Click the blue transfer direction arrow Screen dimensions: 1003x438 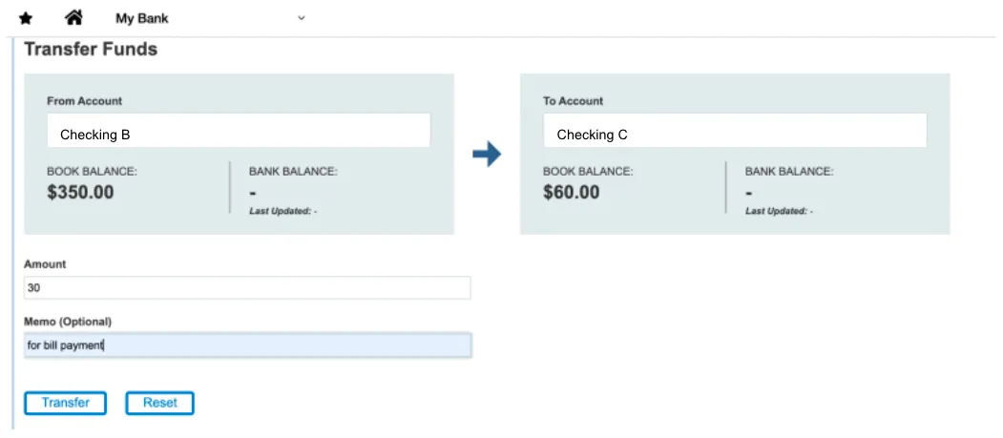pos(487,154)
